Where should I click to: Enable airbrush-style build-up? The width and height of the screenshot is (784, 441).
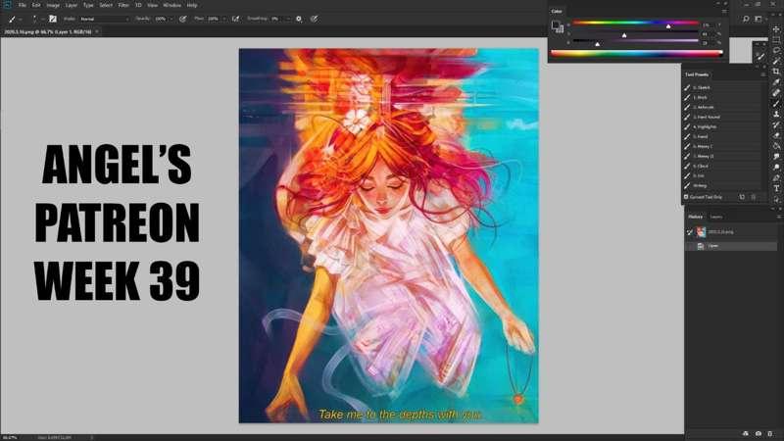coord(235,19)
